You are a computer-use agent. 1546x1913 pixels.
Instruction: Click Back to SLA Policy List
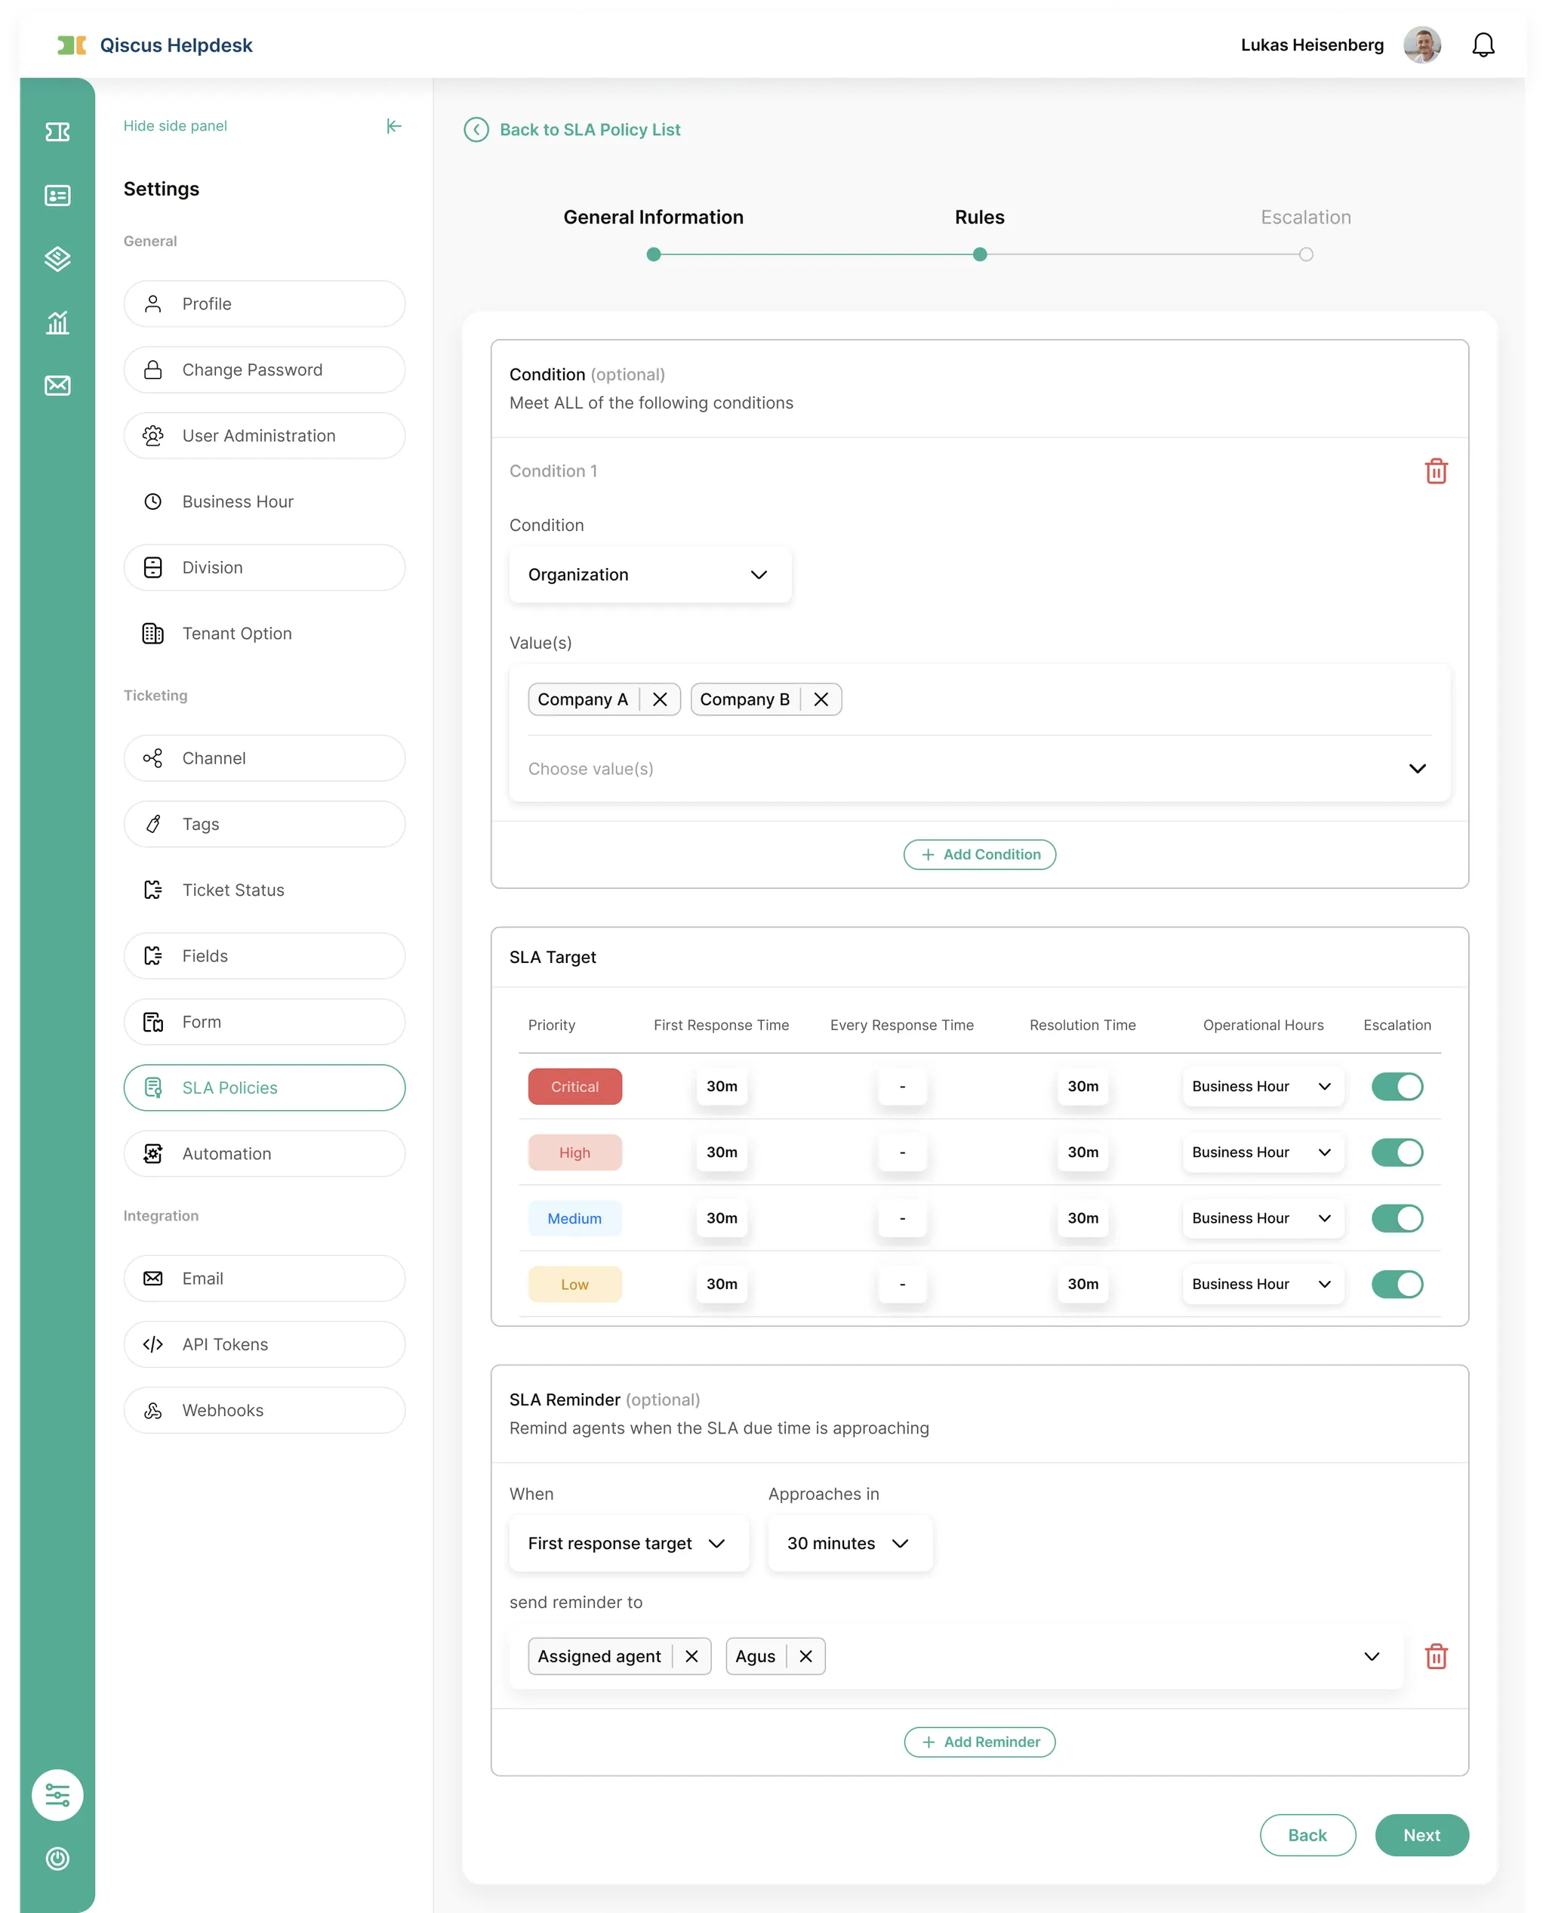(589, 130)
